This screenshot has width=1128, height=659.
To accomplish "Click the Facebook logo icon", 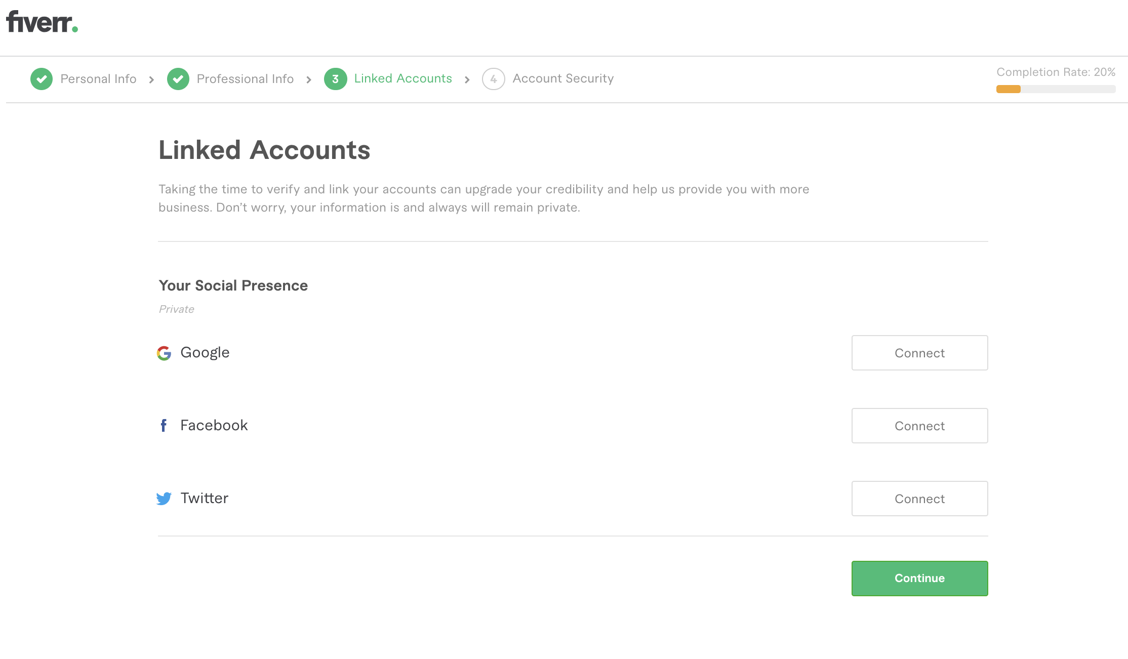I will [x=164, y=426].
